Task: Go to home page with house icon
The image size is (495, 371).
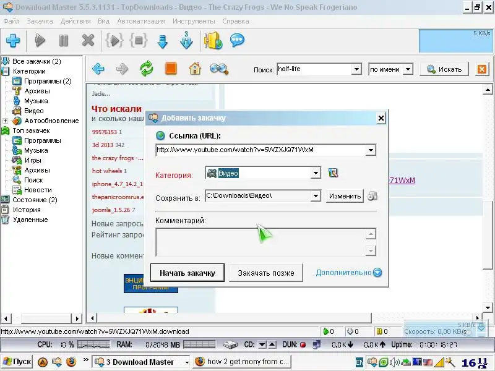Action: pos(195,69)
